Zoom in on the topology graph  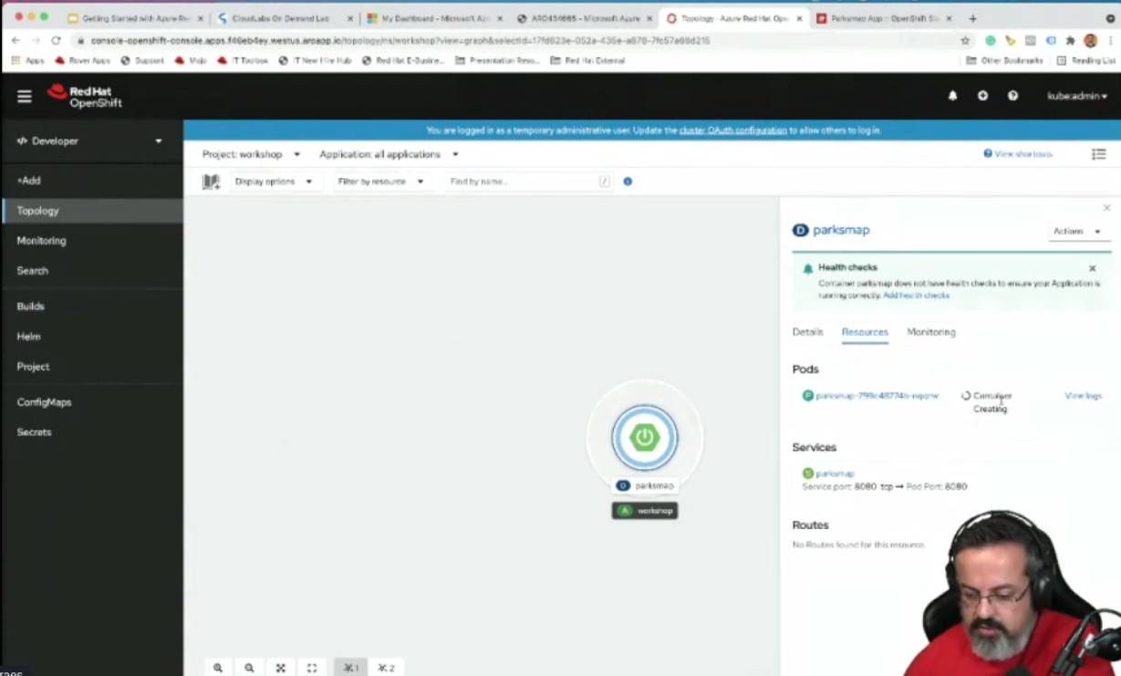218,668
